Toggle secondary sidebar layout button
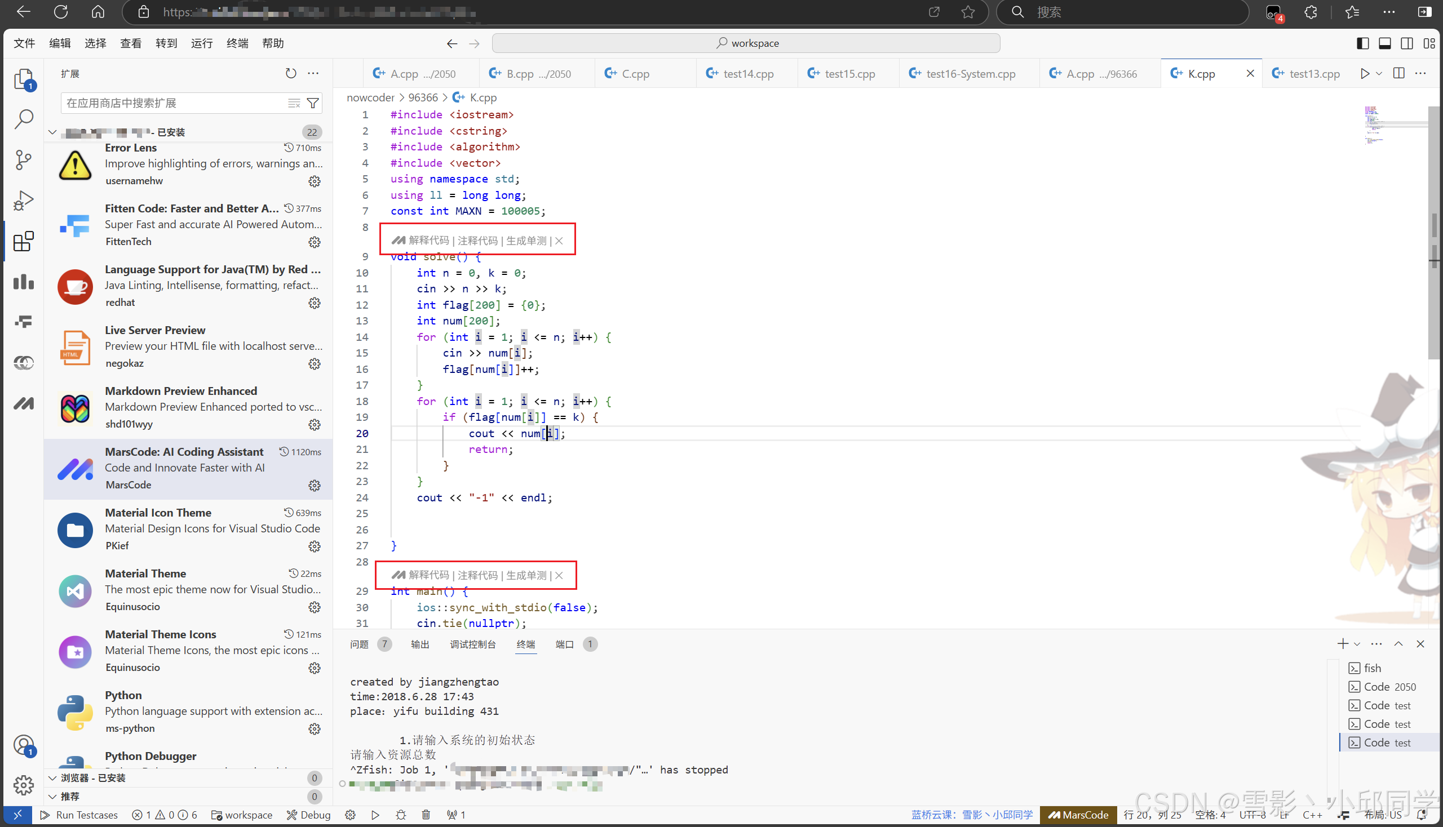 click(1406, 43)
